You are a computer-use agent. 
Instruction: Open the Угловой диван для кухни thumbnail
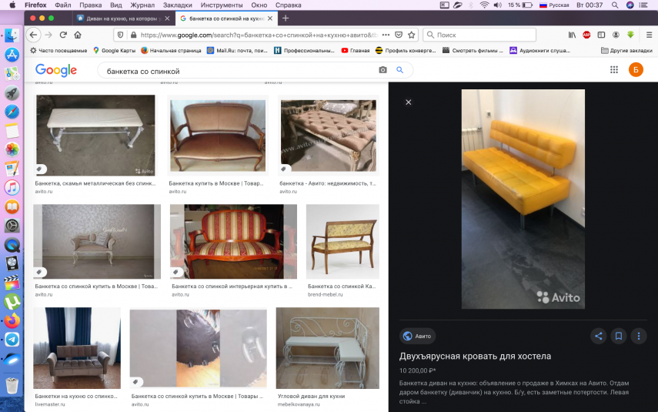(x=328, y=348)
